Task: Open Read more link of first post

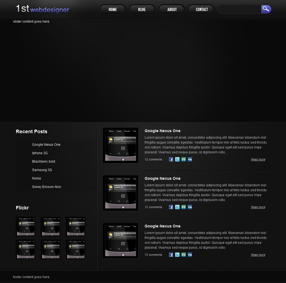Action: coord(258,160)
